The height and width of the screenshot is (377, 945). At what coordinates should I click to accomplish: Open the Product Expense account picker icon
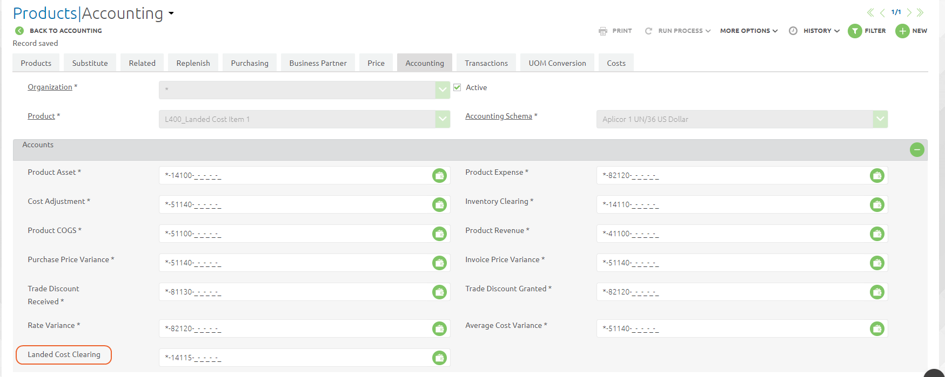(877, 175)
